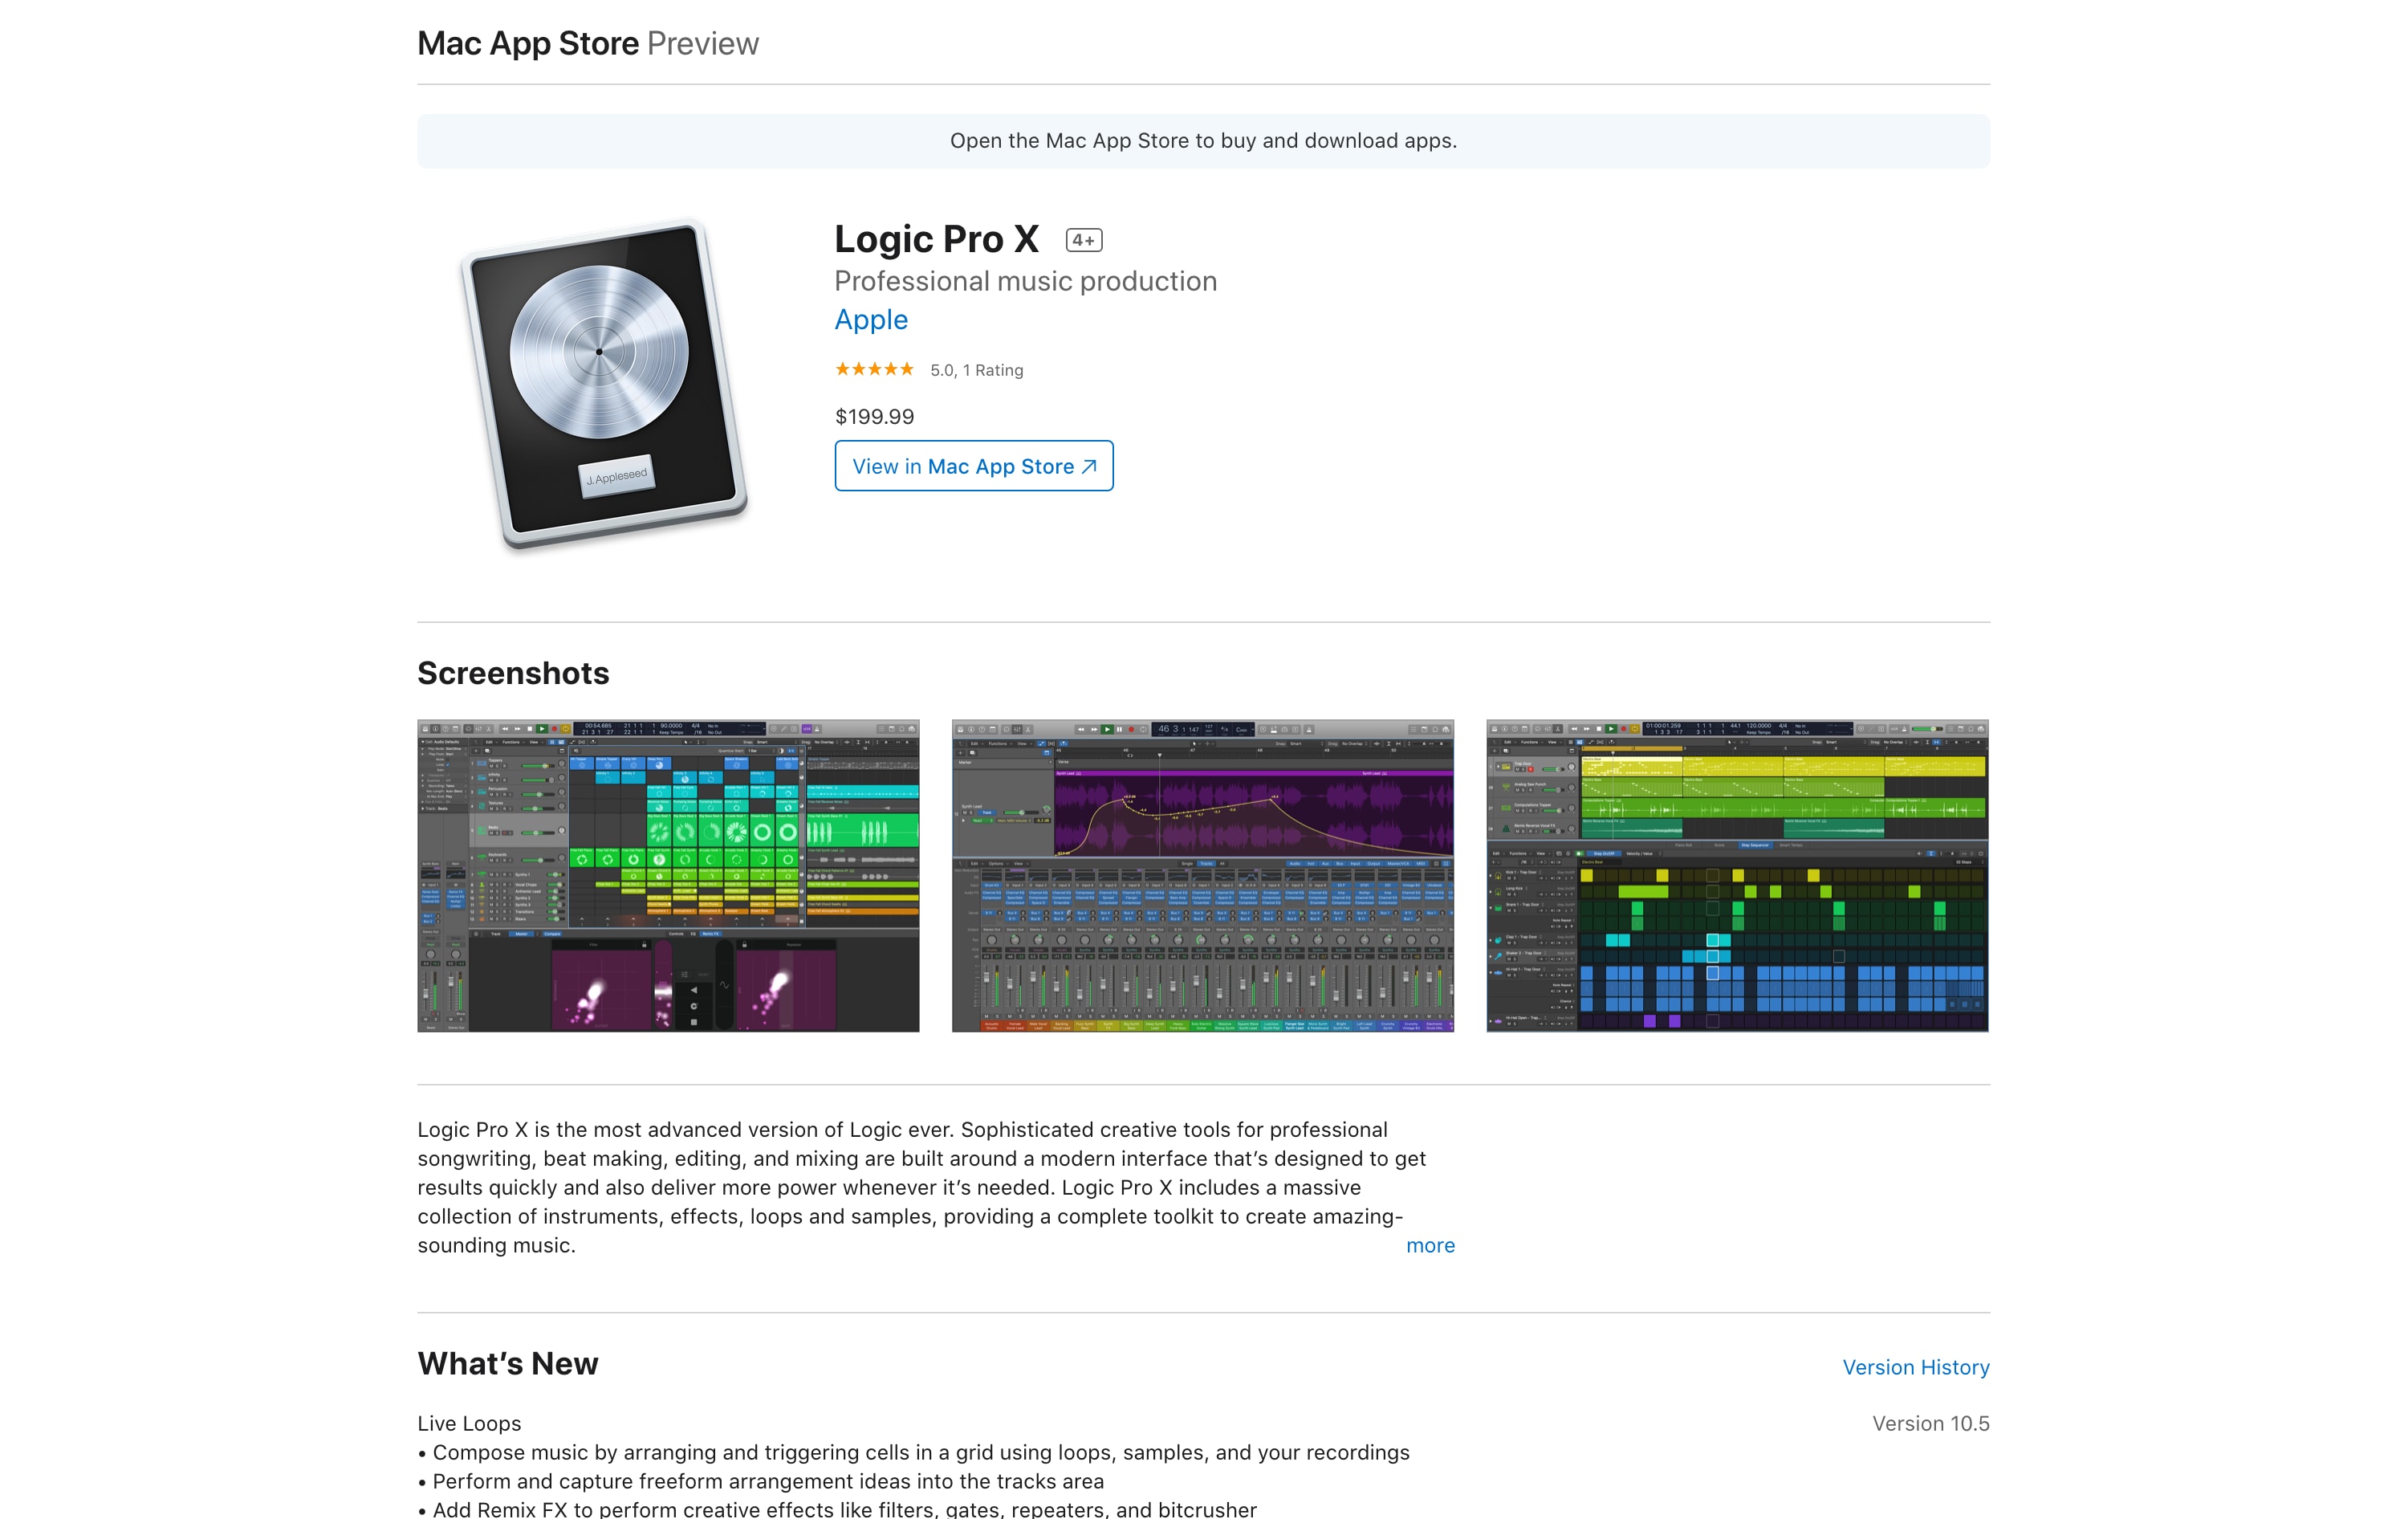Viewport: 2408px width, 1519px height.
Task: Open the Snap: Smart dropdown
Action: [x=761, y=742]
